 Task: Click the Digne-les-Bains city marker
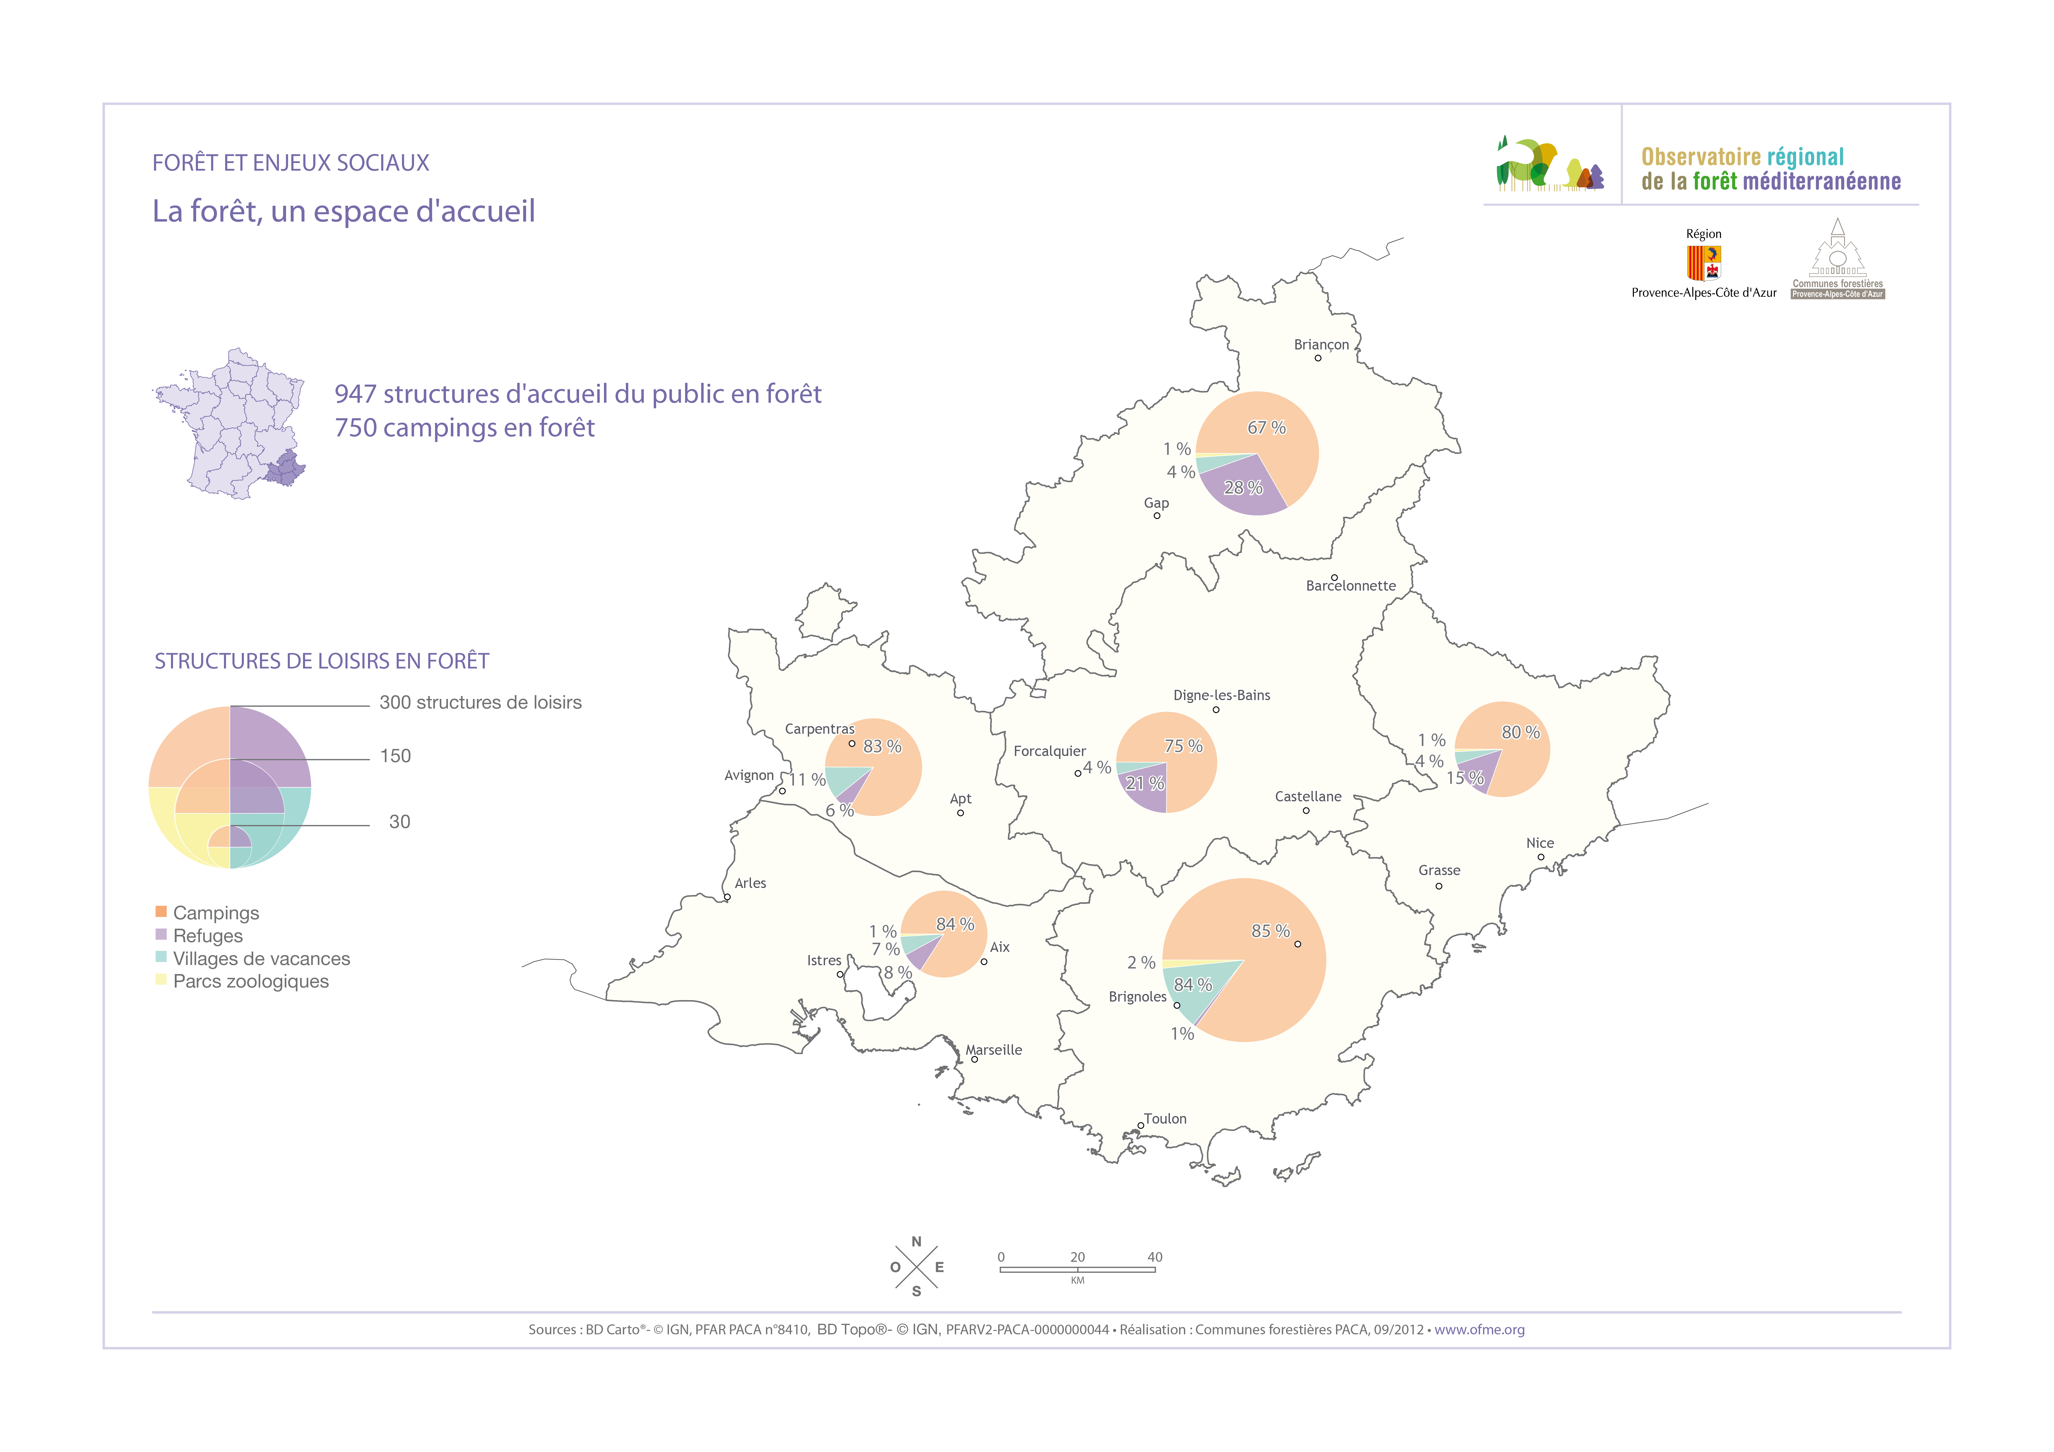(x=1216, y=709)
